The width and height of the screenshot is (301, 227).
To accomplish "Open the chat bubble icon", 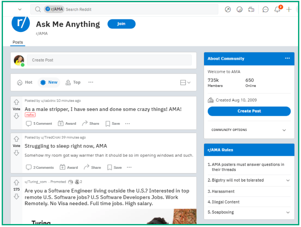I will pos(265,9).
